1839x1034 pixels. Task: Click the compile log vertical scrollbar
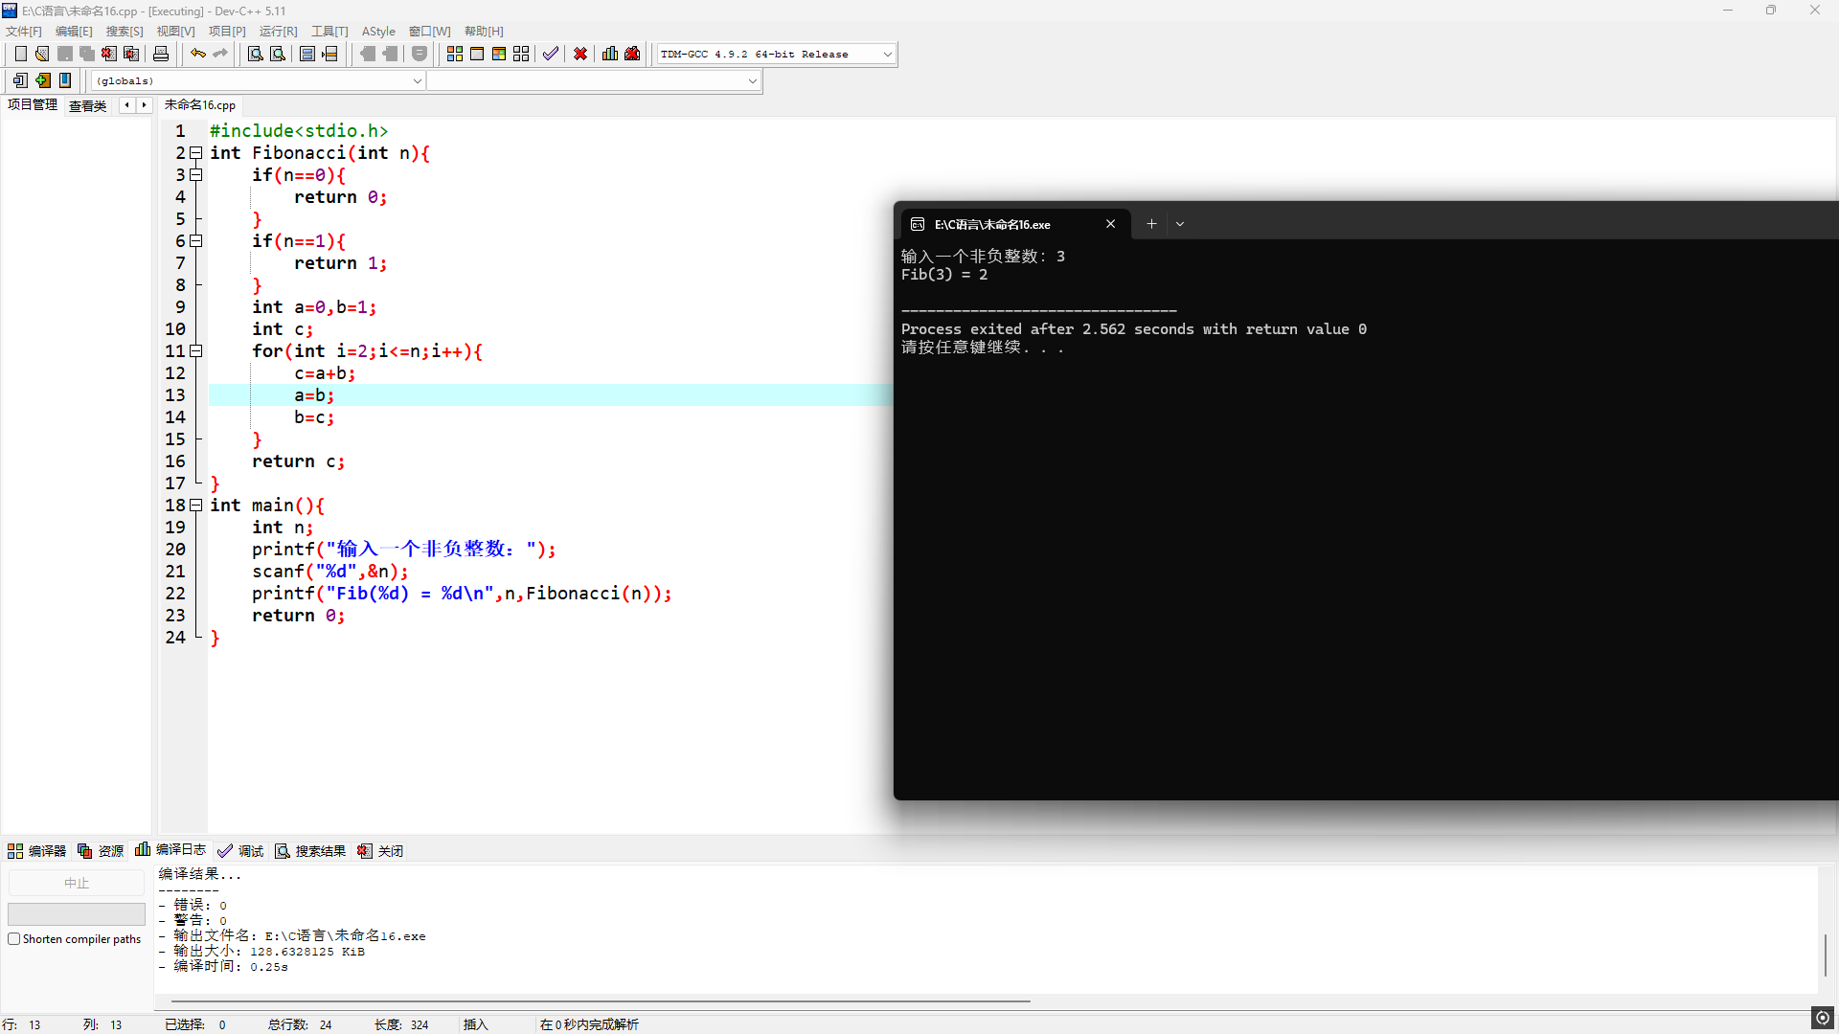click(1825, 954)
